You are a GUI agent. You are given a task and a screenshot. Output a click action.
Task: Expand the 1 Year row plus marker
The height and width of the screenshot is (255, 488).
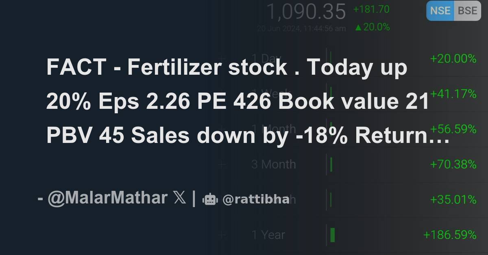221,234
